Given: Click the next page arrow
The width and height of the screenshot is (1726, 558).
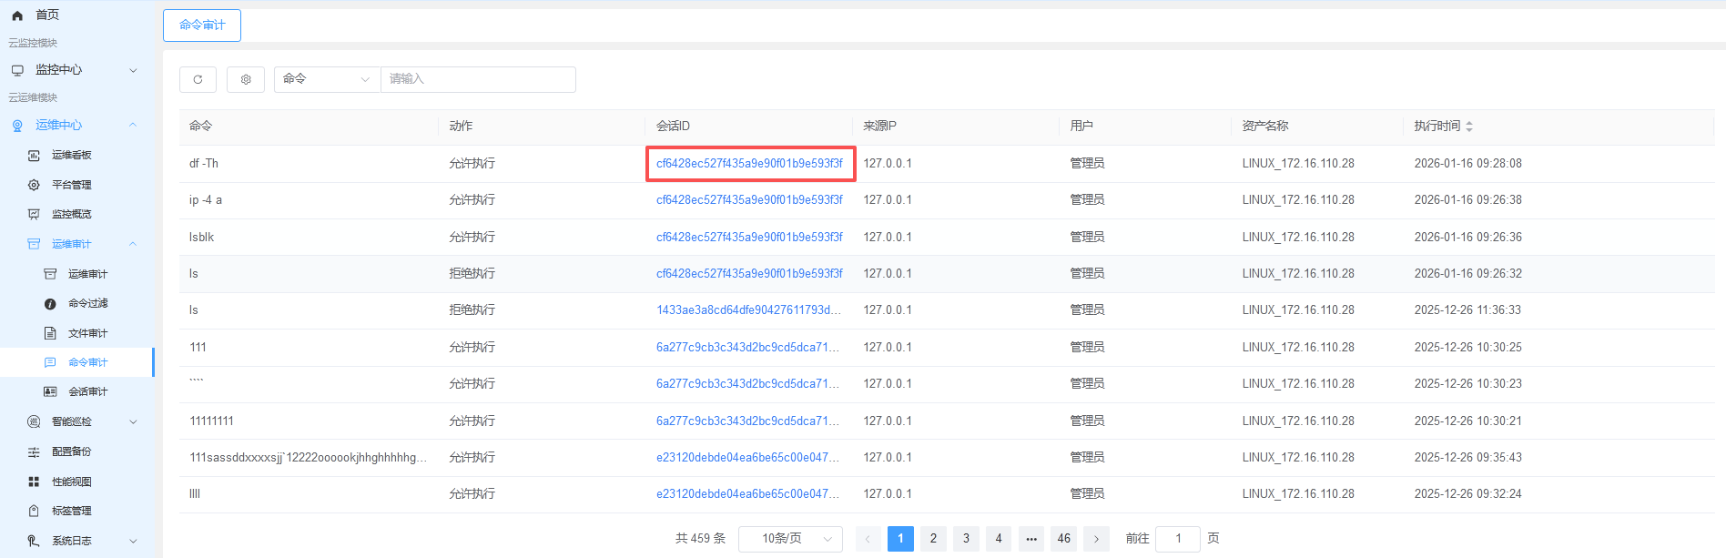Looking at the screenshot, I should [x=1096, y=539].
